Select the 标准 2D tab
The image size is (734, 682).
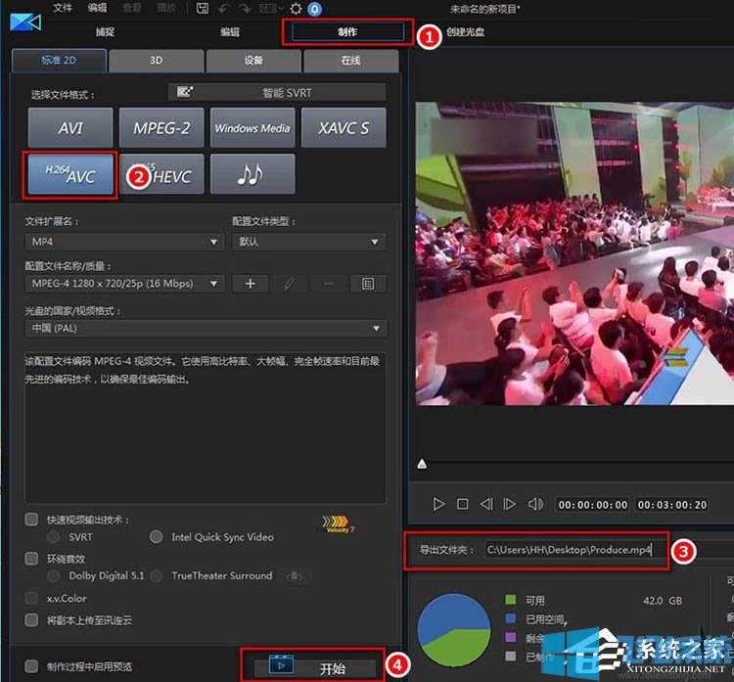[59, 61]
